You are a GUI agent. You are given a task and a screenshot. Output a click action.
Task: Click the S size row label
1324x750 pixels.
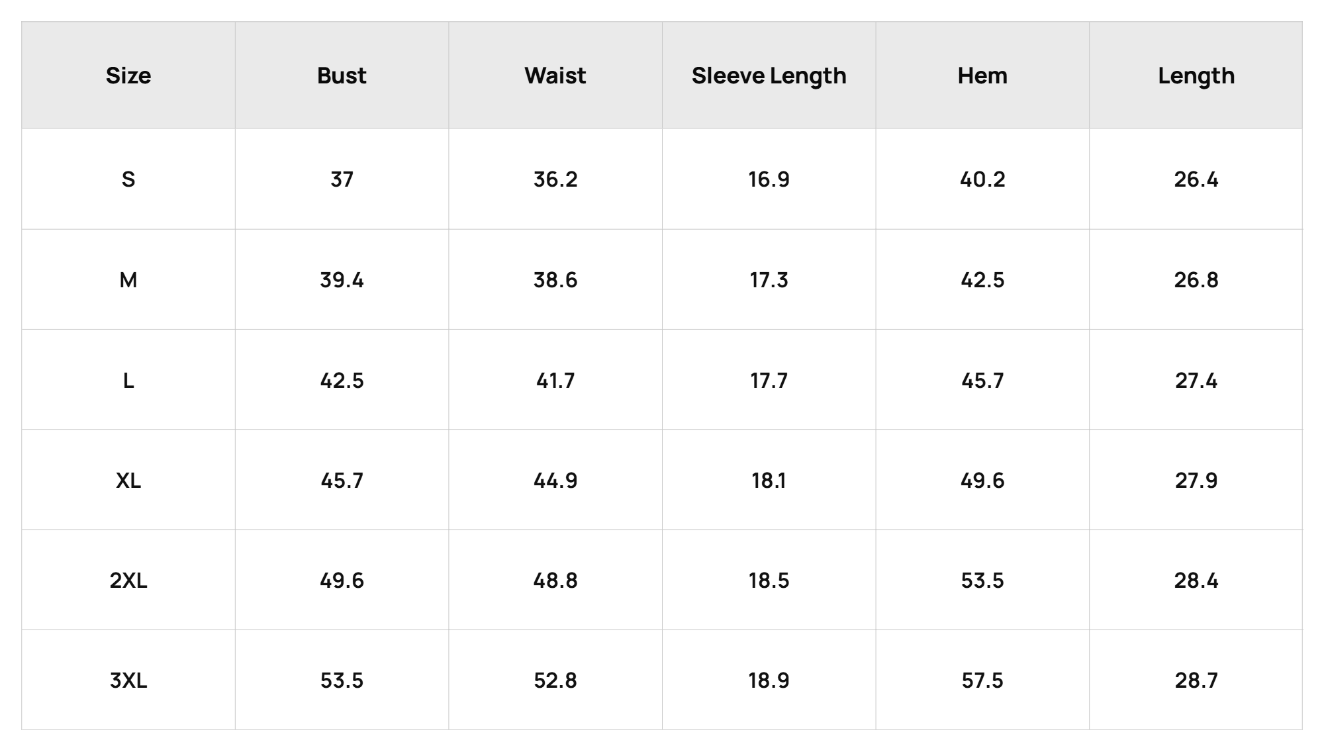[128, 179]
